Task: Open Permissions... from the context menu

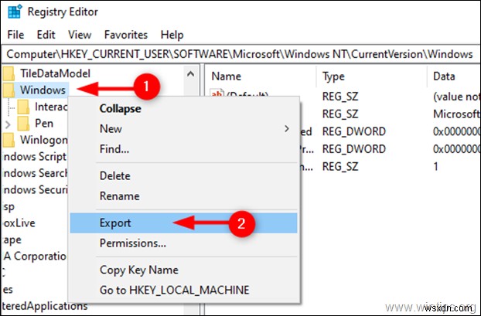Action: [x=183, y=243]
